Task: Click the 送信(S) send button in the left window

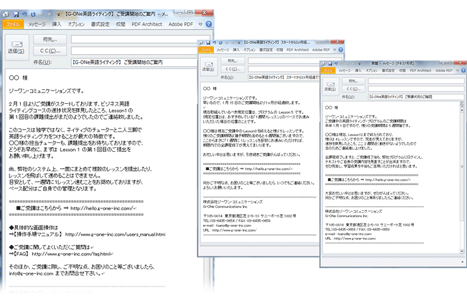Action: point(16,48)
